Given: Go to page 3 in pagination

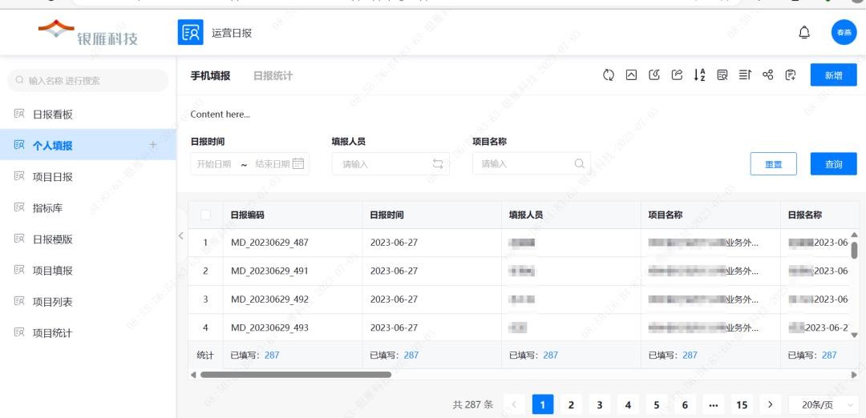Looking at the screenshot, I should pos(599,405).
